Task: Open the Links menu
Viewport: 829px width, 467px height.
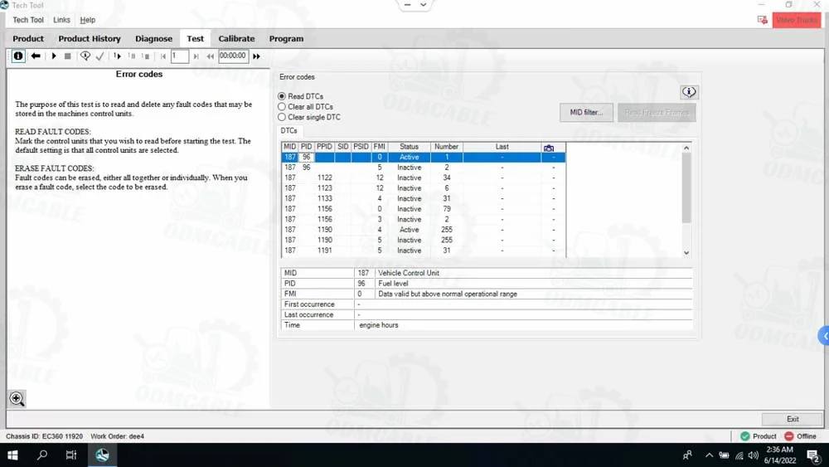Action: tap(61, 20)
